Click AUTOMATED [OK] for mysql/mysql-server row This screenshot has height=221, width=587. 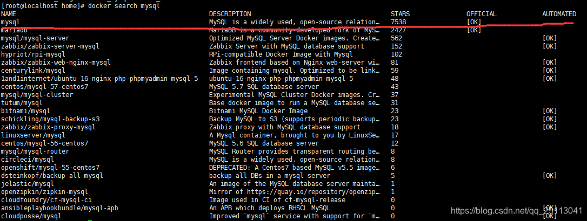tap(550, 38)
